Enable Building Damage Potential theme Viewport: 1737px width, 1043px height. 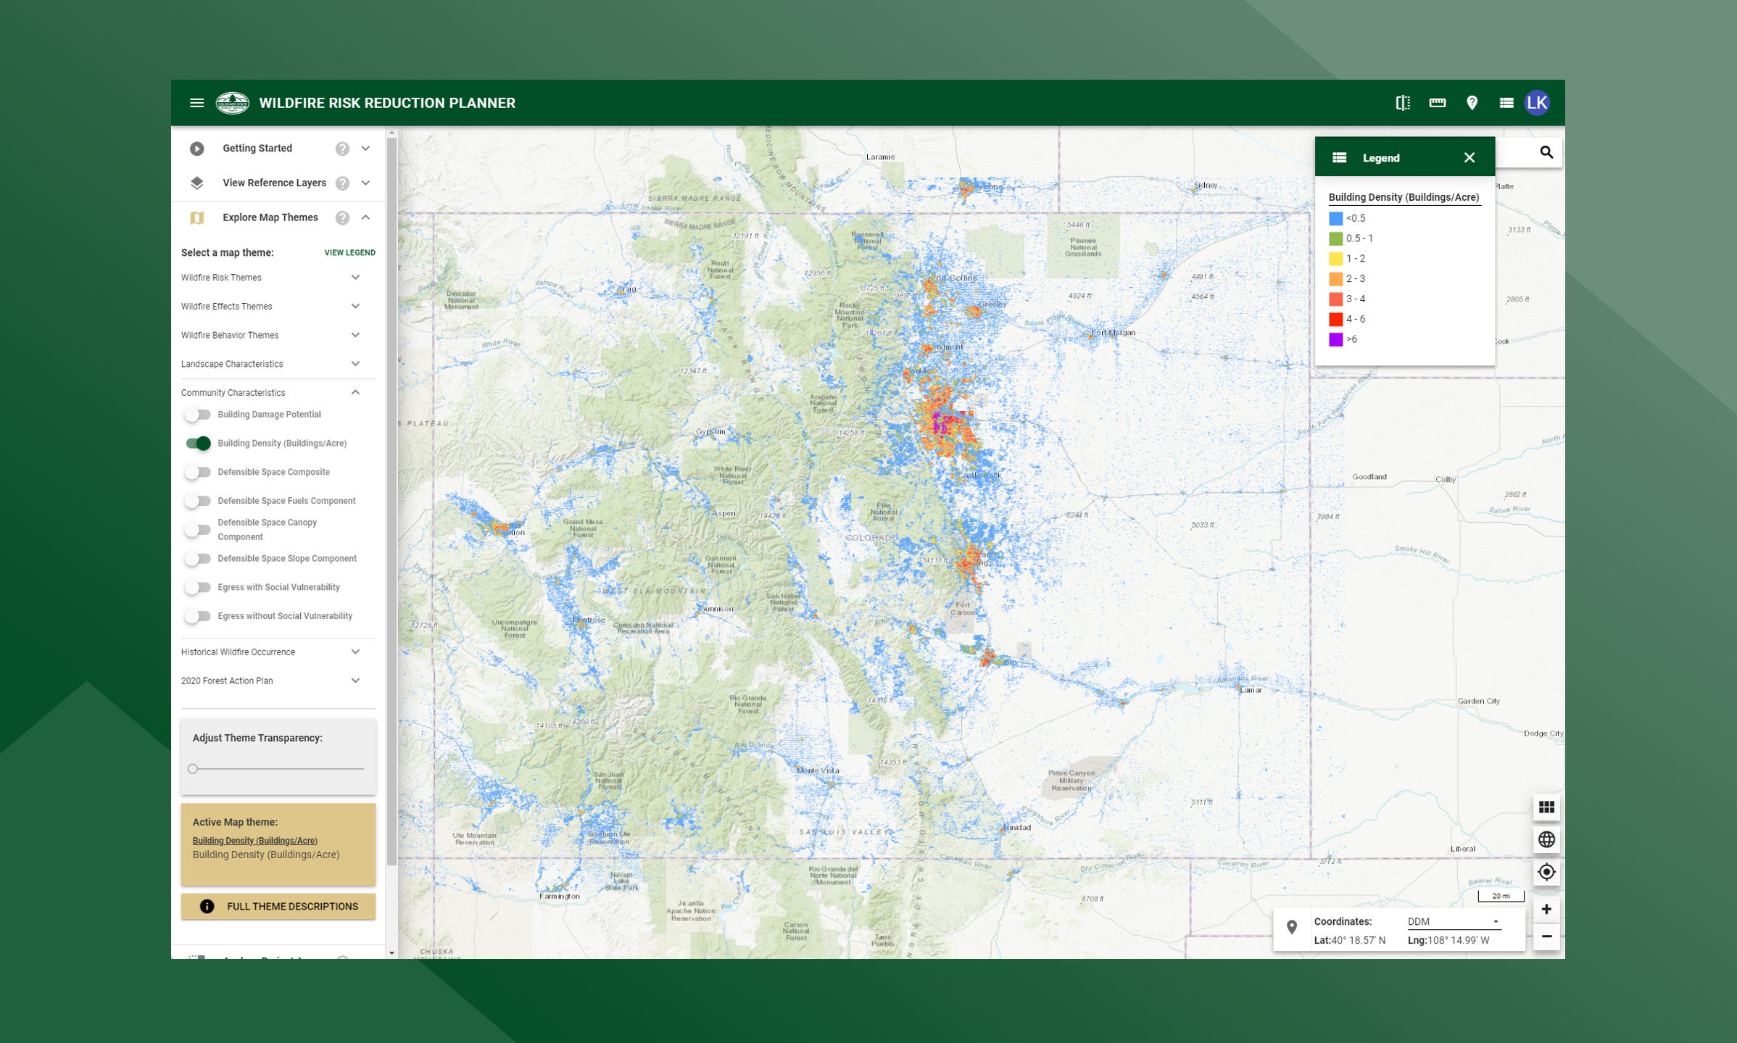(197, 415)
